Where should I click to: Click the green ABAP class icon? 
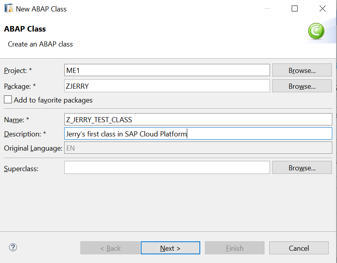[x=316, y=31]
